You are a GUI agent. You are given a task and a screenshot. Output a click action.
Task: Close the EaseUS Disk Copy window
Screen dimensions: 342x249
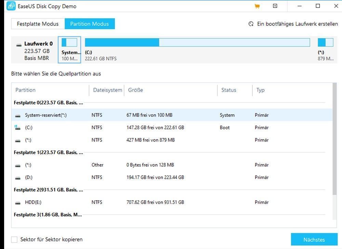[336, 6]
